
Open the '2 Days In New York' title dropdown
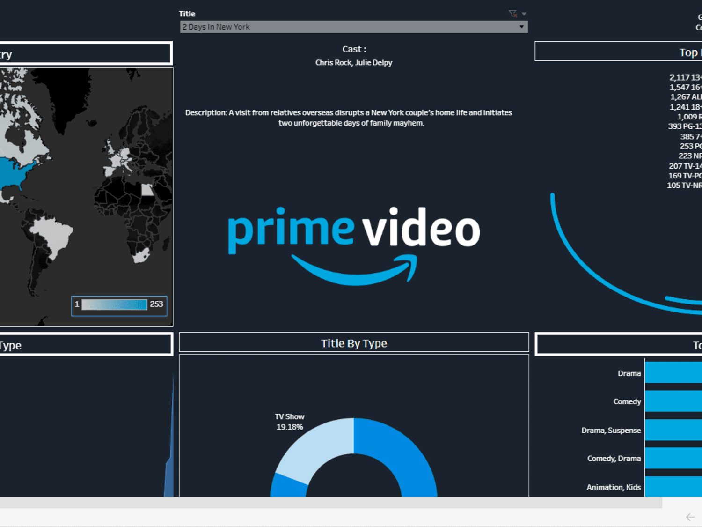(x=354, y=27)
